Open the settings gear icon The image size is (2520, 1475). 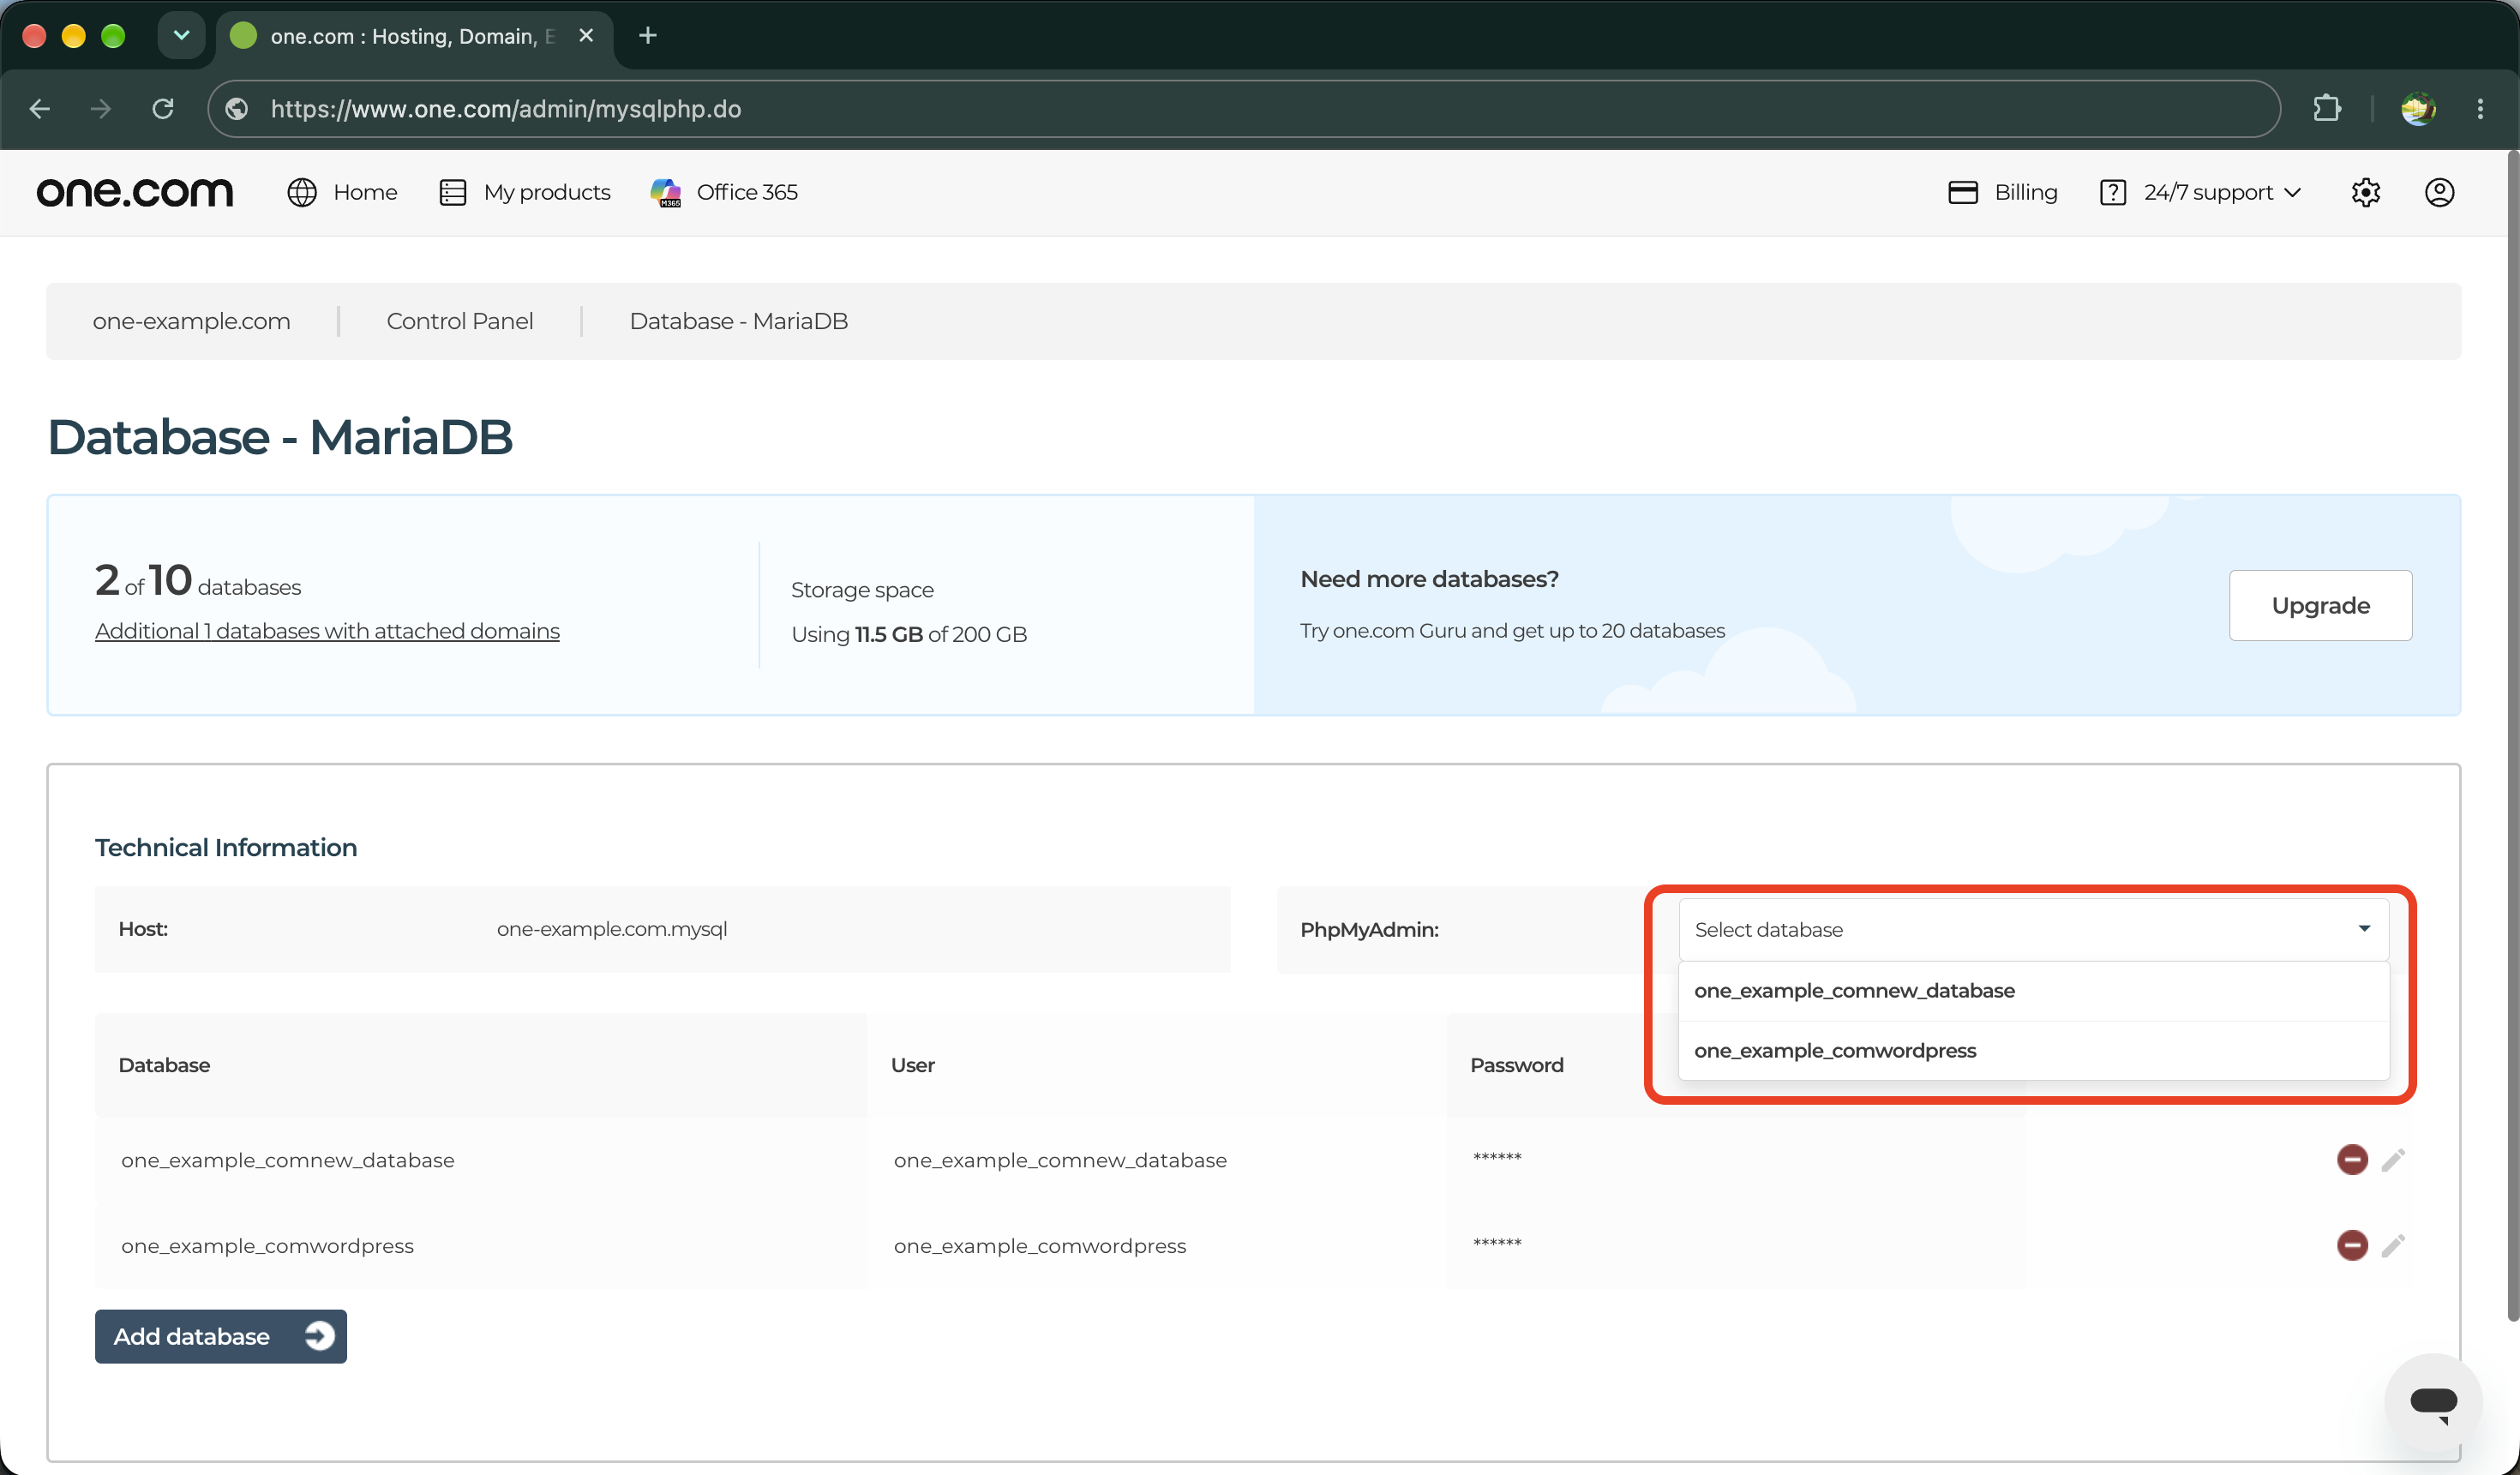point(2365,192)
